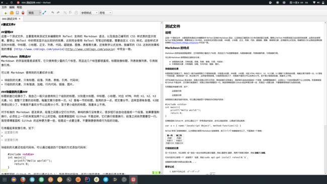Viewport: 327px width, 184px height.
Task: Click the 数学公式 heading in the preview
Action: click(170, 167)
